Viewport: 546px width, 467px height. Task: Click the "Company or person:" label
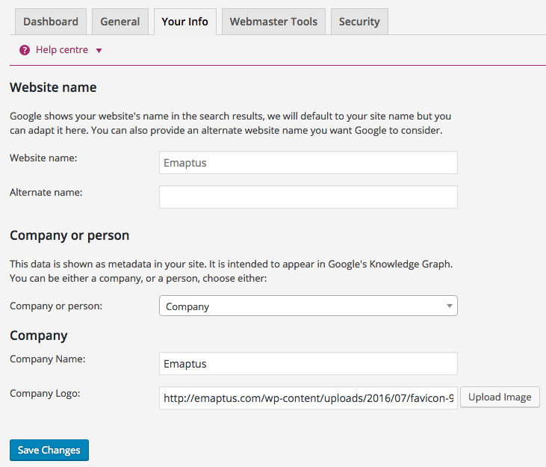click(56, 306)
